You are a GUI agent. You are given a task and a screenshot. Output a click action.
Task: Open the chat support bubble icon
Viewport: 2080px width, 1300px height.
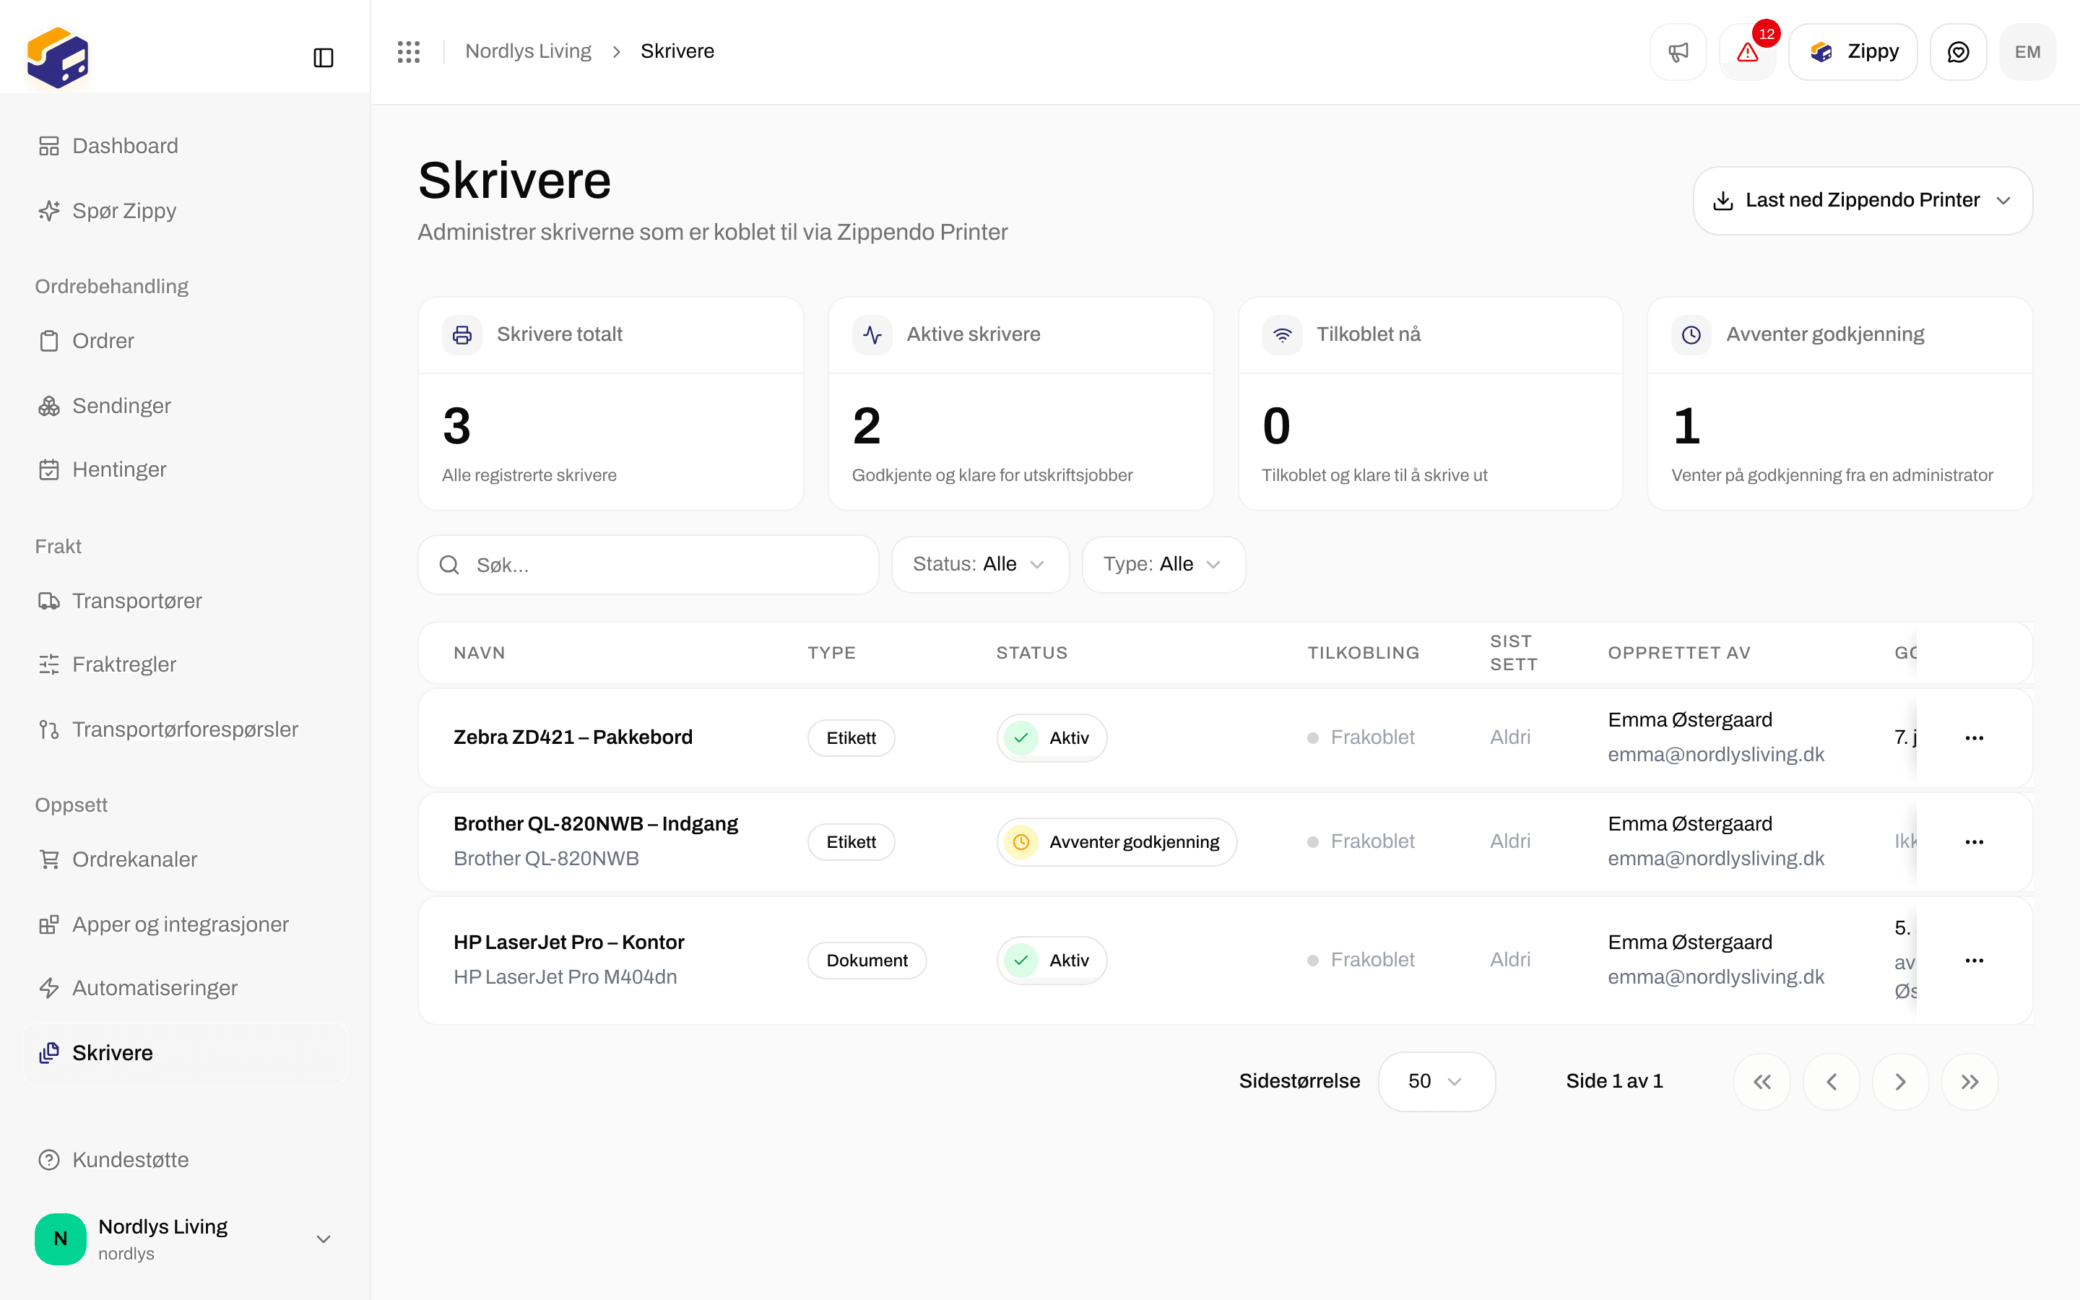1958,51
